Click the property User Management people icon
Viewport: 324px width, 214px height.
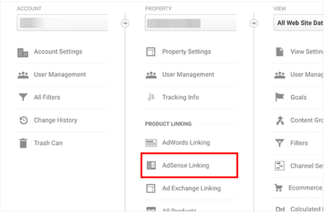tap(151, 75)
